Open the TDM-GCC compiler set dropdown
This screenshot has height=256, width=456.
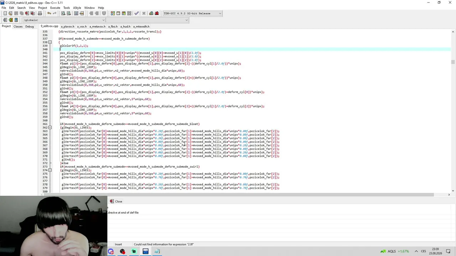pyautogui.click(x=192, y=14)
